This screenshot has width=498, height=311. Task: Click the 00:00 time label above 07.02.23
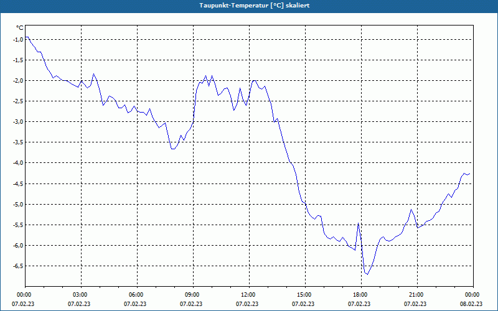[23, 295]
